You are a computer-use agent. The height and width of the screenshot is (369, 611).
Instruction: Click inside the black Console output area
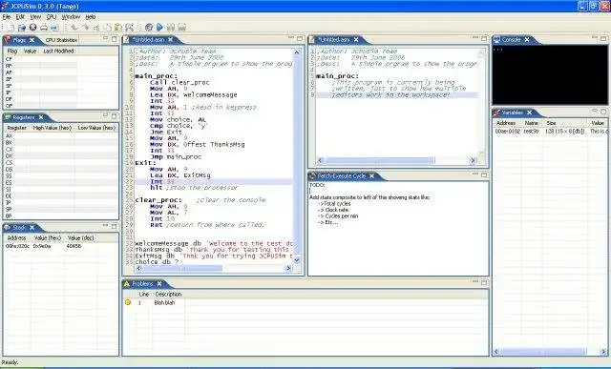pos(550,74)
